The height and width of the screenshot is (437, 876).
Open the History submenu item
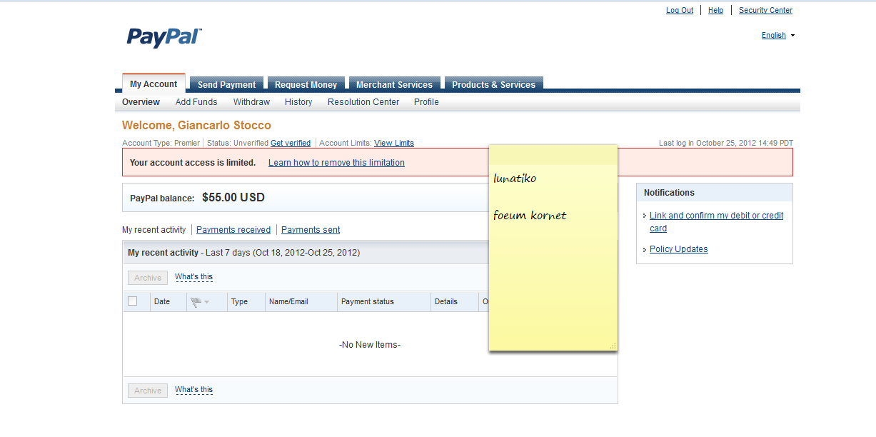[x=298, y=102]
